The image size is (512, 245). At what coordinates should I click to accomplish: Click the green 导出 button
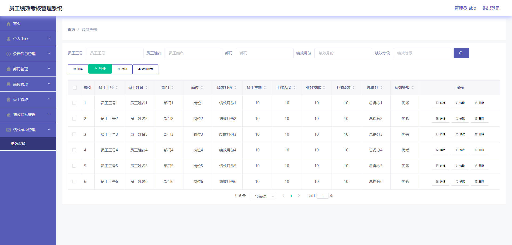pos(100,69)
